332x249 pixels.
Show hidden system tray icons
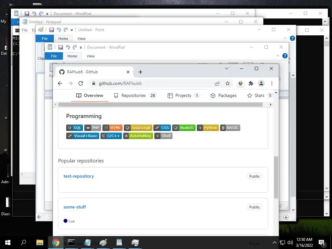274,243
